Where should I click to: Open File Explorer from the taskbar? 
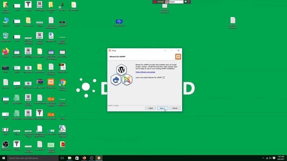pyautogui.click(x=70, y=158)
